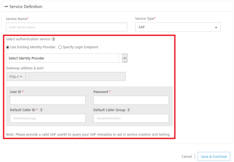Click help icon beside Select authentication service
Screen dimensions: 234x162
[53, 39]
